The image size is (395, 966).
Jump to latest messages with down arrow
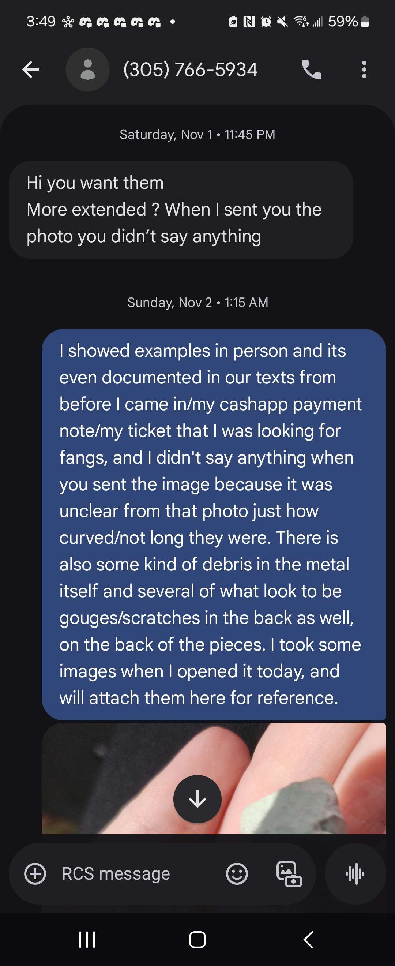click(x=197, y=799)
